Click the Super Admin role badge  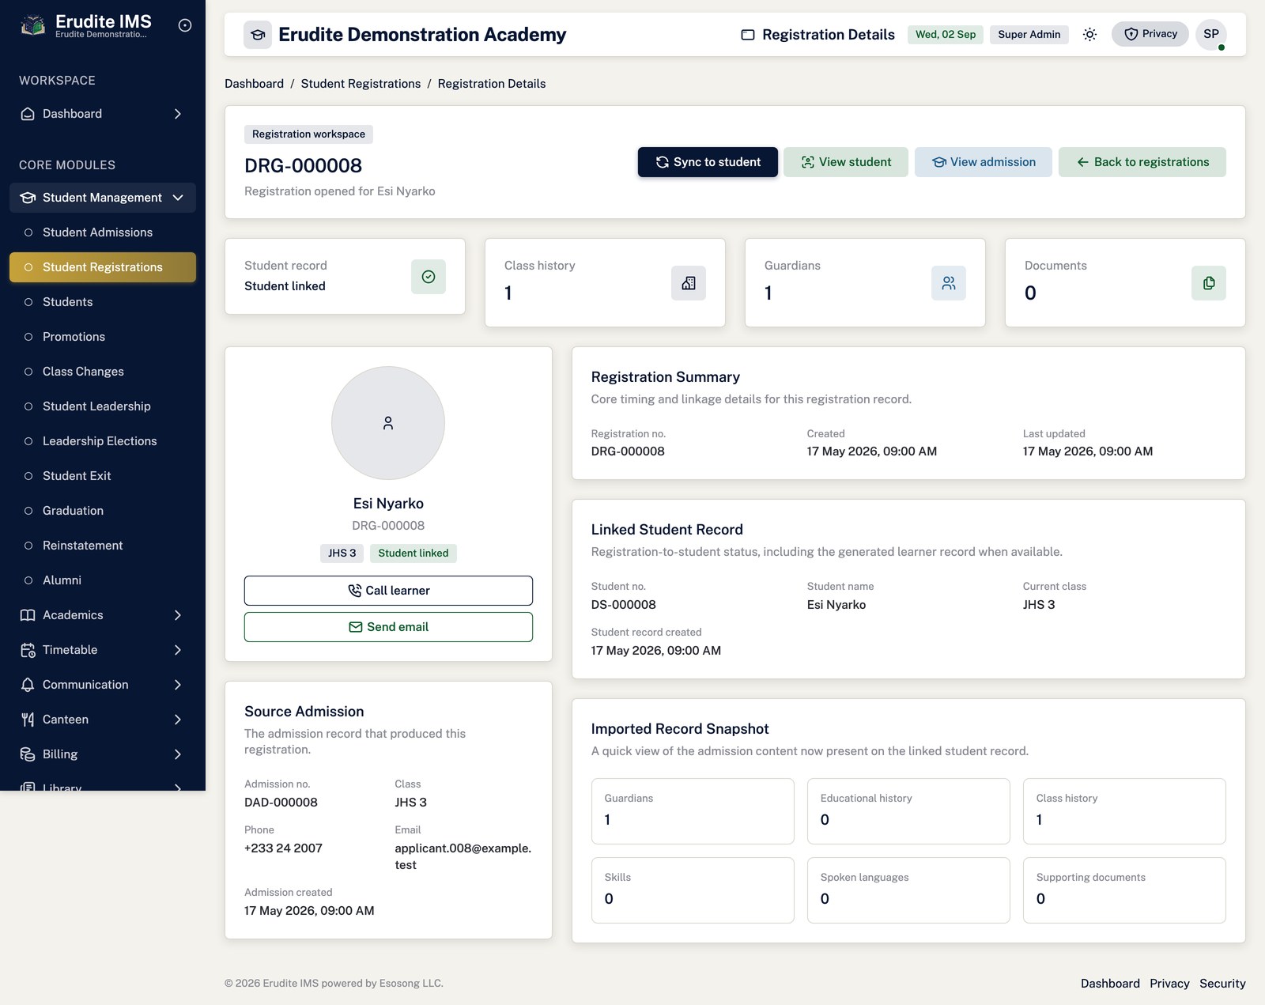click(x=1029, y=35)
